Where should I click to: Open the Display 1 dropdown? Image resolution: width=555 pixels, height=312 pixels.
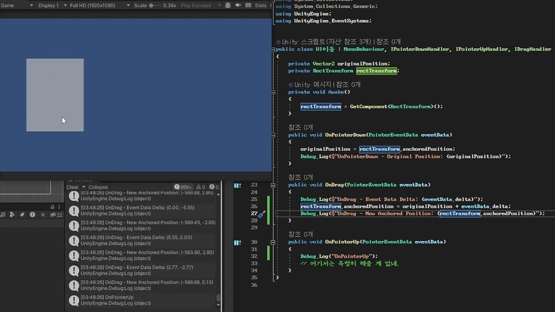[51, 5]
